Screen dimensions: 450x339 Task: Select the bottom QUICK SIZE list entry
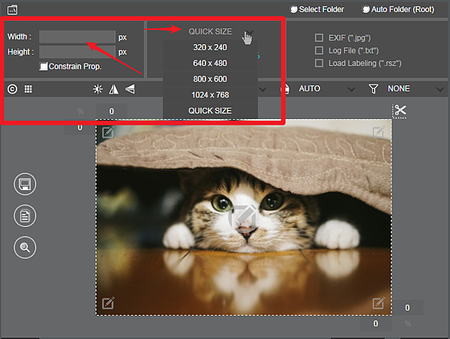(210, 111)
